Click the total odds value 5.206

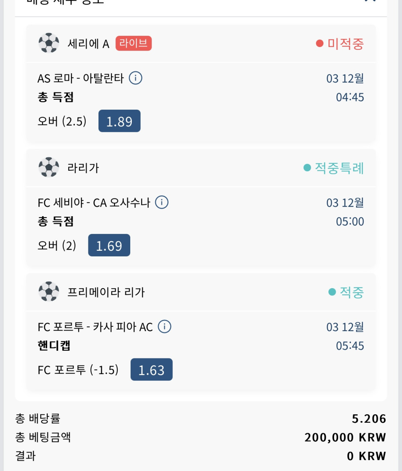[x=369, y=419]
